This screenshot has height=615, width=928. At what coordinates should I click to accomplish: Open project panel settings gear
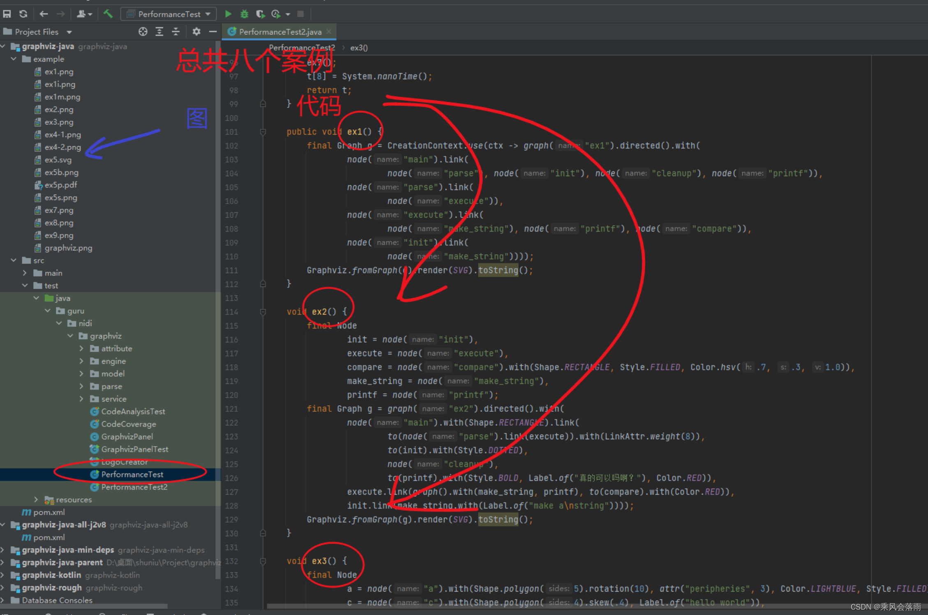coord(196,32)
